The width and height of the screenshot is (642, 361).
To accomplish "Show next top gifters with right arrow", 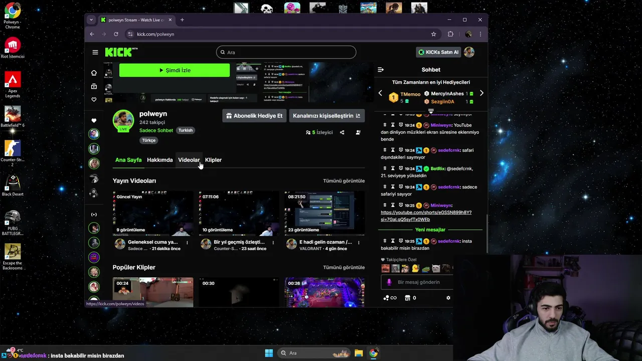I will click(481, 93).
